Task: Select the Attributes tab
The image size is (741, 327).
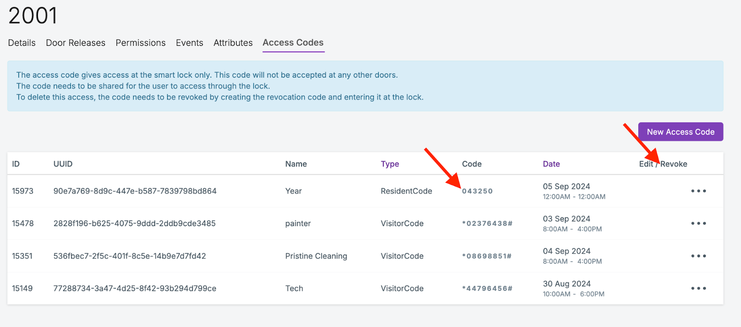Action: 233,43
